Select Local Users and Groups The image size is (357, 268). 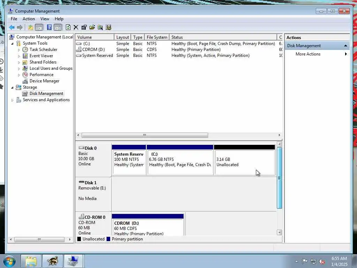51,68
